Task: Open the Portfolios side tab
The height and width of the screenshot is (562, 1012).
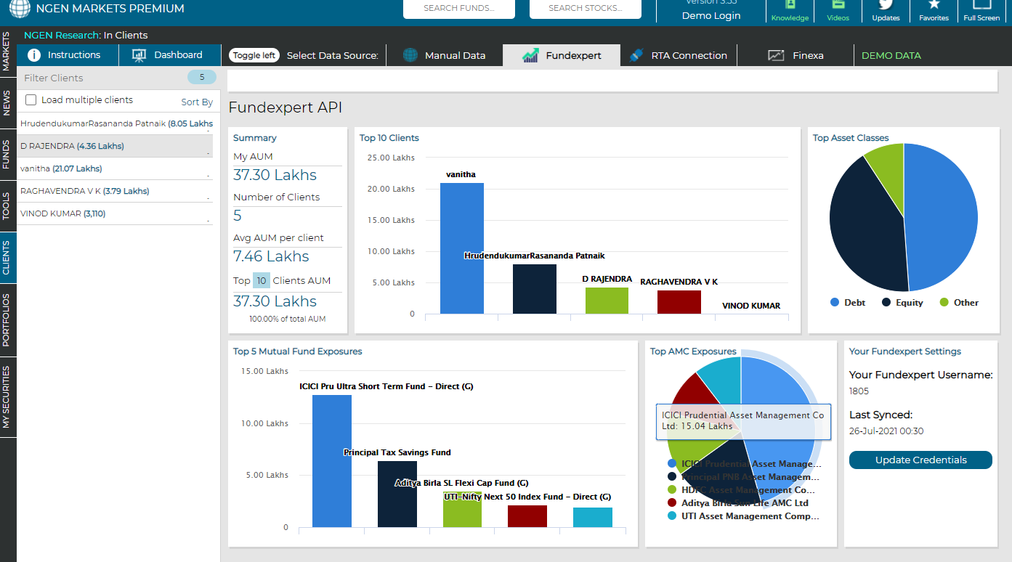Action: click(x=7, y=319)
